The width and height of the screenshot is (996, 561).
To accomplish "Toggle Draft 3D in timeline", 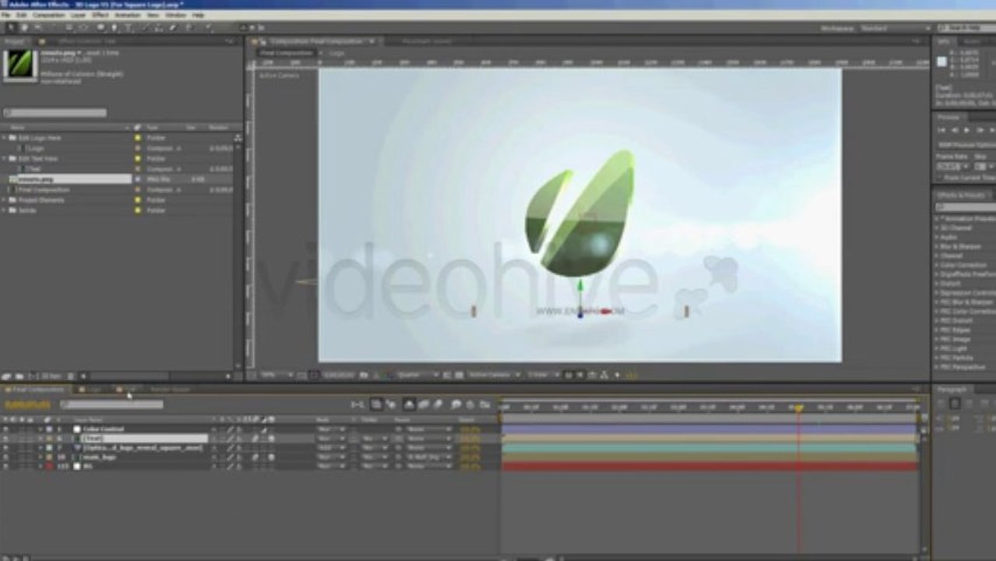I will point(389,404).
